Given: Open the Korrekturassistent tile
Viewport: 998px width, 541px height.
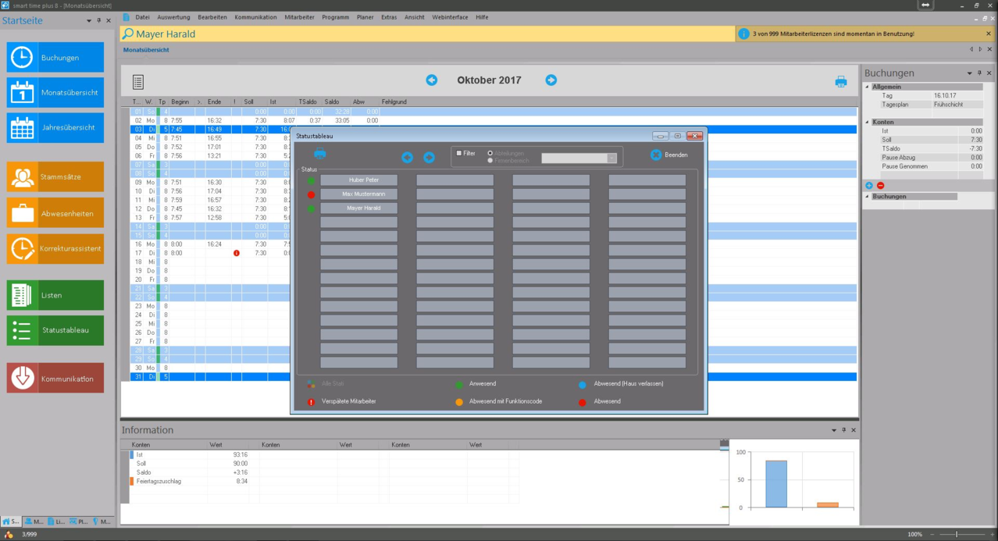Looking at the screenshot, I should (55, 249).
